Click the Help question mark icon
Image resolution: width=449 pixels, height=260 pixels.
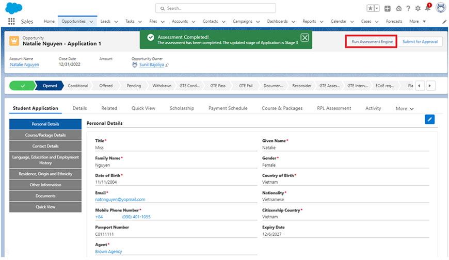408,8
